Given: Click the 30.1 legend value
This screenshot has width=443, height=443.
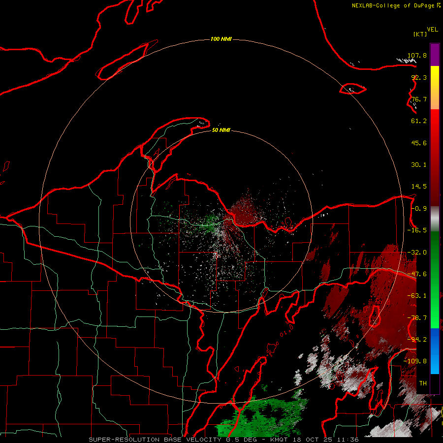Looking at the screenshot, I should 419,165.
